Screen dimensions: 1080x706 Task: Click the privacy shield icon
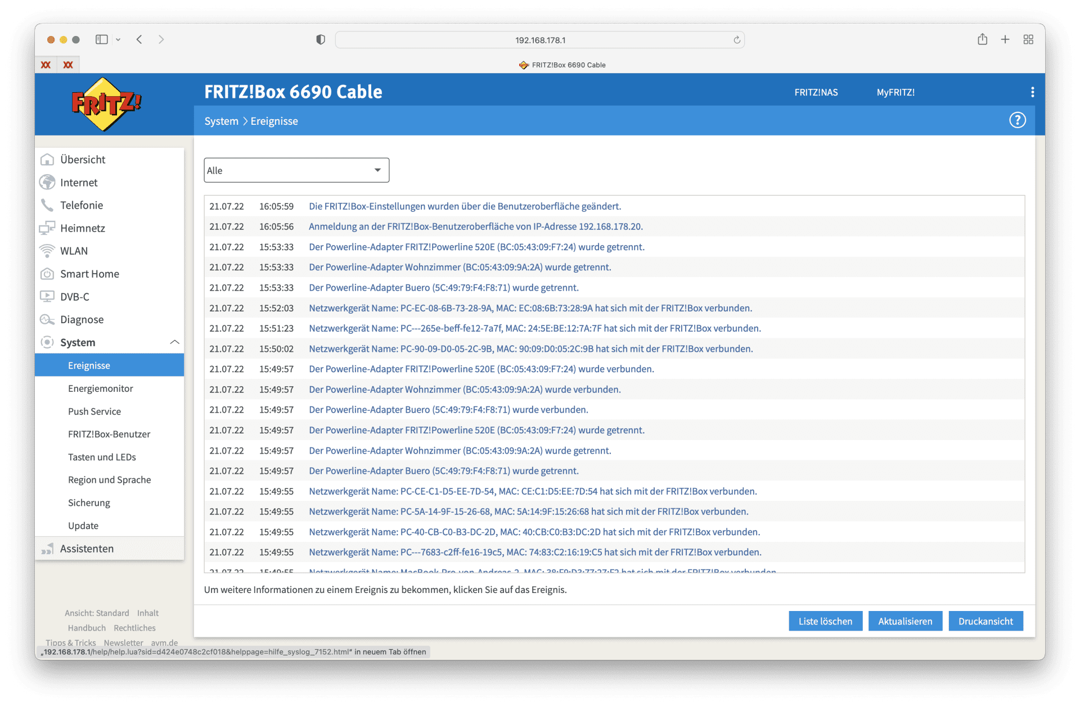[x=321, y=39]
